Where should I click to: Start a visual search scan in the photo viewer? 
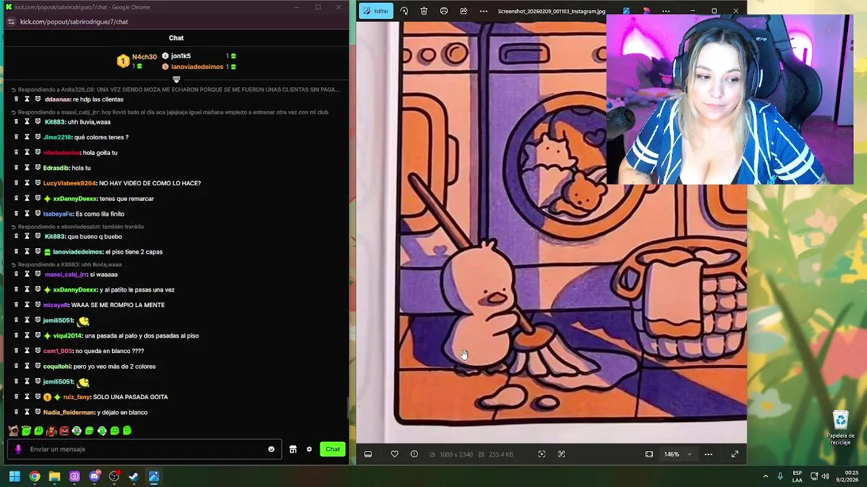click(541, 454)
